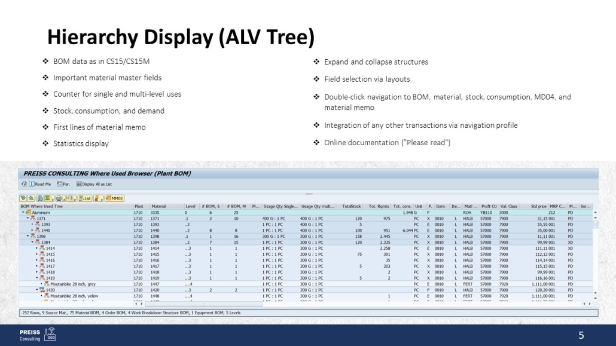Select the Moutainbike 28 inch, grey item
This screenshot has height=346, width=616.
click(73, 284)
